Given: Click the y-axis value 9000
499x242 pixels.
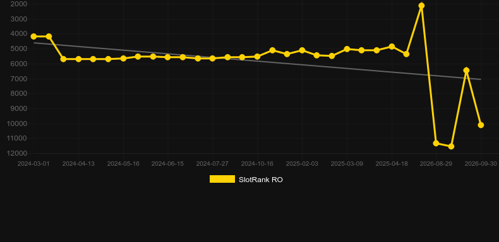Looking at the screenshot, I should (19, 108).
